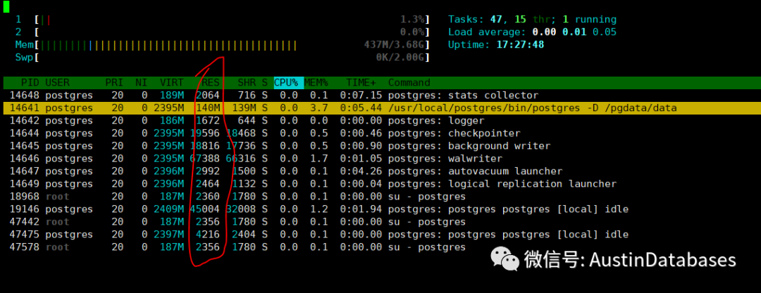Viewport: 761px width, 293px height.
Task: Select the postgres: stats collector process row
Action: 380,96
